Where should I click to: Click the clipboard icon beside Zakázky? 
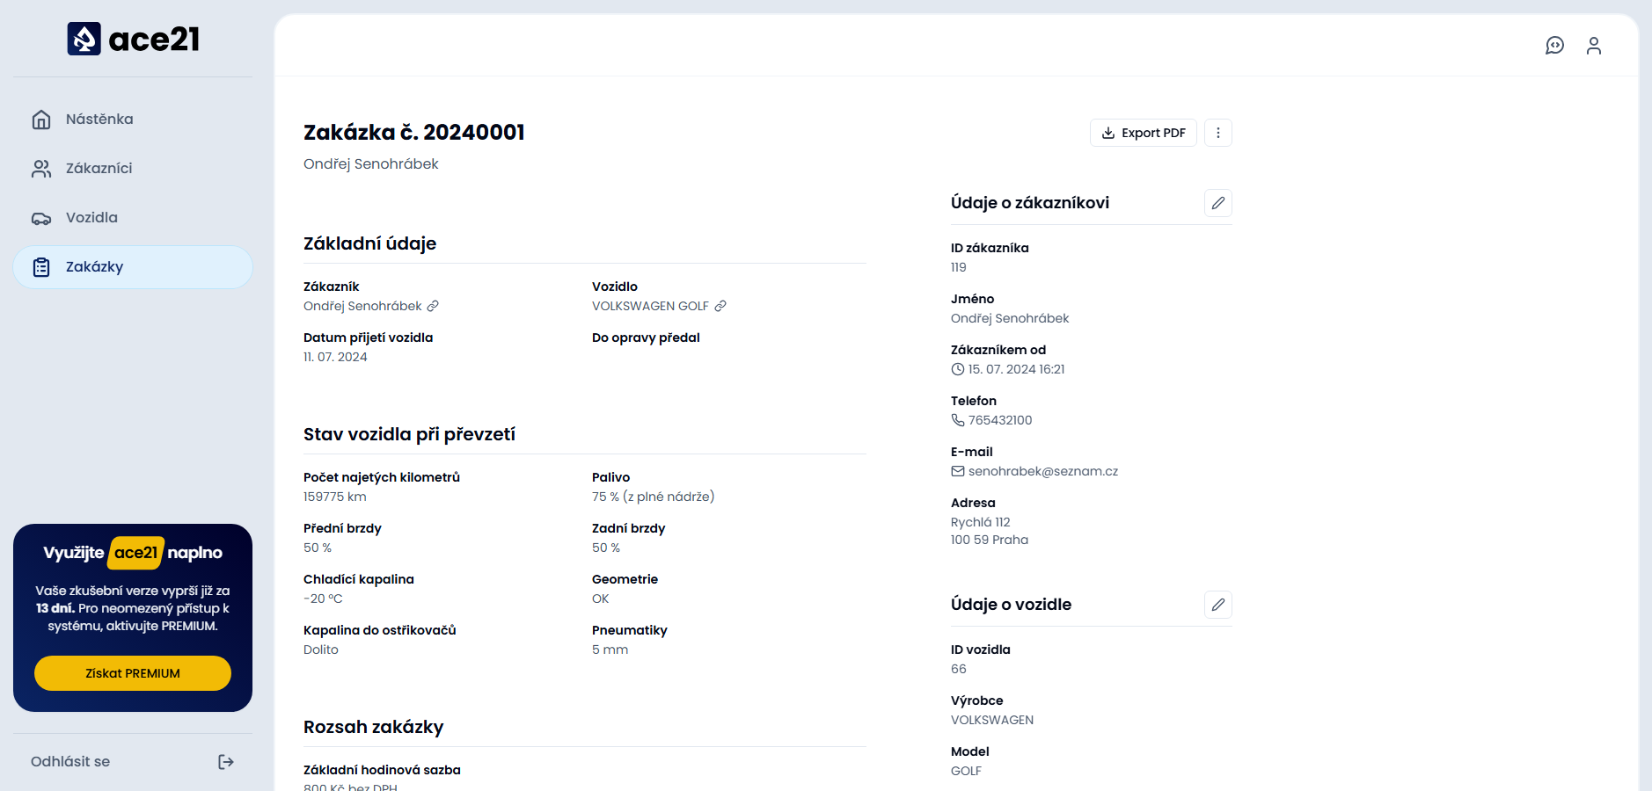(41, 267)
